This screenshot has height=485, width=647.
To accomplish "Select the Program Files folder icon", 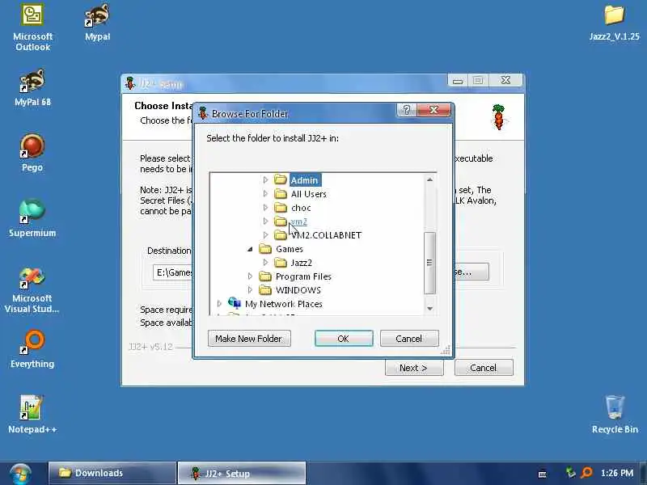I will [x=265, y=276].
